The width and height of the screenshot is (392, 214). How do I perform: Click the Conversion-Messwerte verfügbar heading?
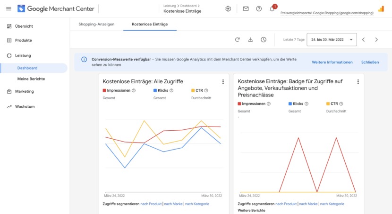121,59
